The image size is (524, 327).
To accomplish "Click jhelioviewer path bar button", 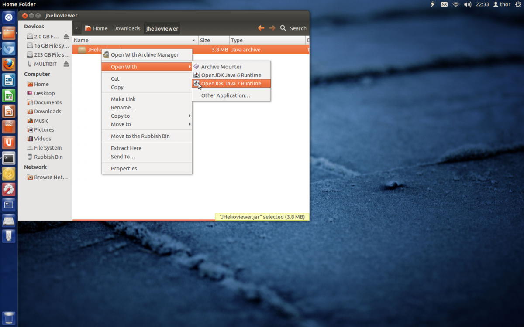I will pos(162,28).
